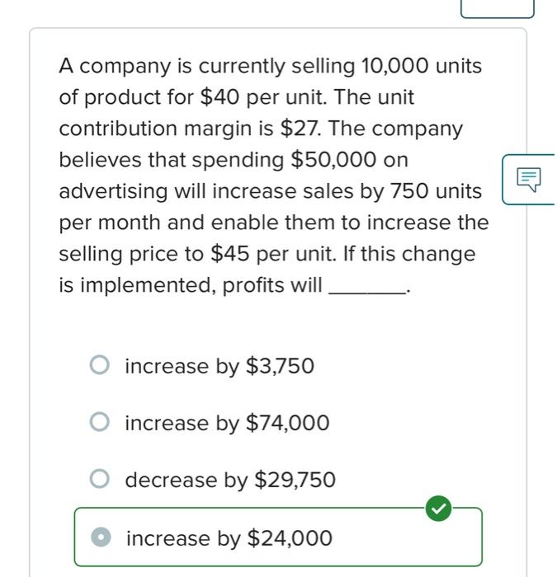Image resolution: width=557 pixels, height=577 pixels.
Task: Click 'is implemented, profits will' text
Action: (190, 285)
